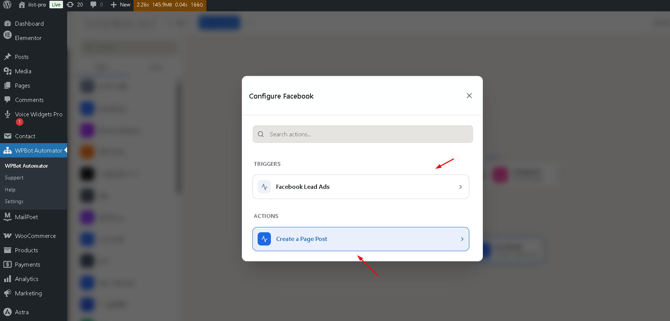Go to the Analytics menu

pyautogui.click(x=26, y=279)
